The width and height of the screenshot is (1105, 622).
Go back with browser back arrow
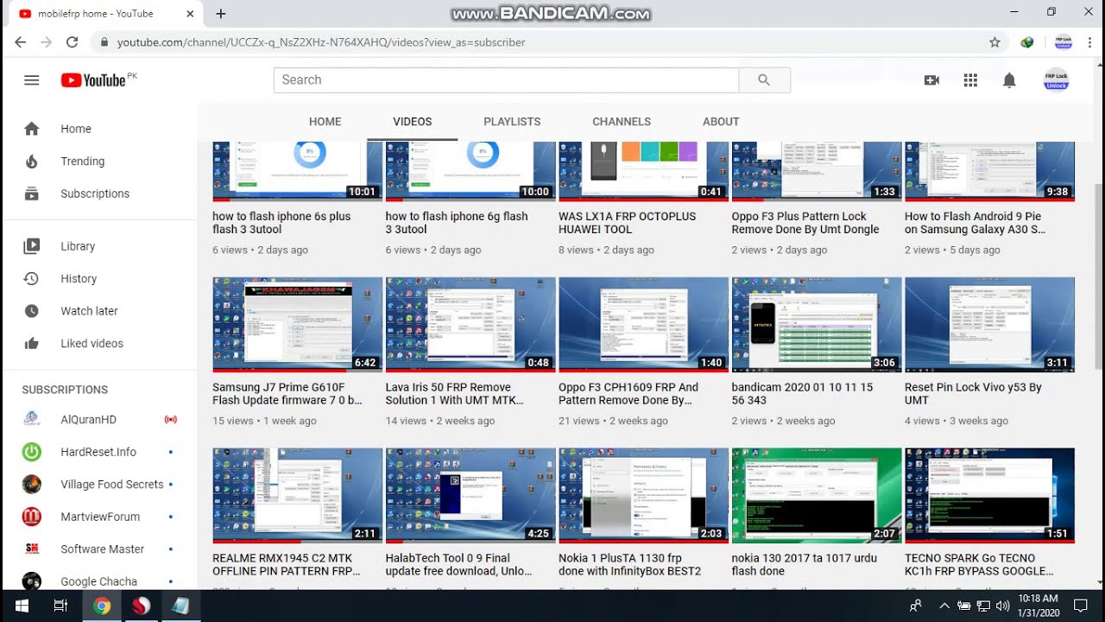[x=20, y=41]
